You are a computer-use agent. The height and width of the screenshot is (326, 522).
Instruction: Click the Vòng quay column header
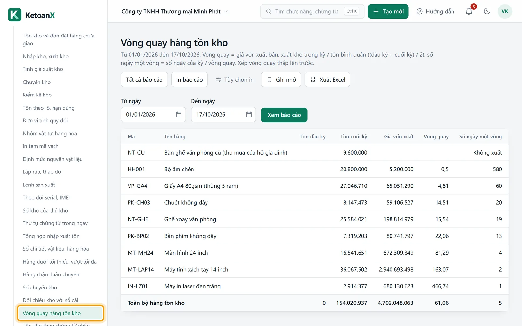(436, 137)
